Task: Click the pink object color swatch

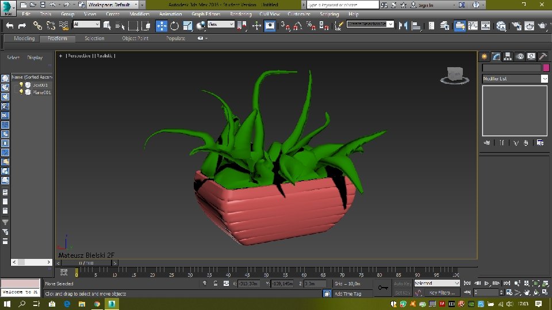Action: (545, 68)
